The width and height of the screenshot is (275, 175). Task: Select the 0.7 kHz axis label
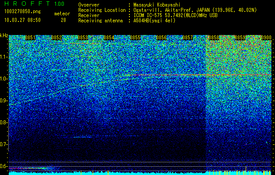pos(3,144)
